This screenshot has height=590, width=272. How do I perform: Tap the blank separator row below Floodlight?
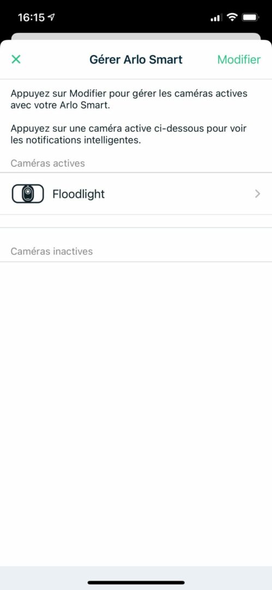(136, 221)
